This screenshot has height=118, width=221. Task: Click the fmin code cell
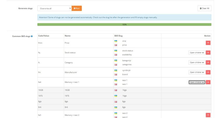pyautogui.click(x=51, y=43)
